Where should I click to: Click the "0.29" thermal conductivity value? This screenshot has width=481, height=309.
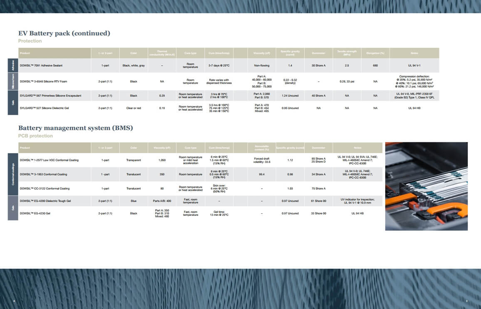(162, 96)
